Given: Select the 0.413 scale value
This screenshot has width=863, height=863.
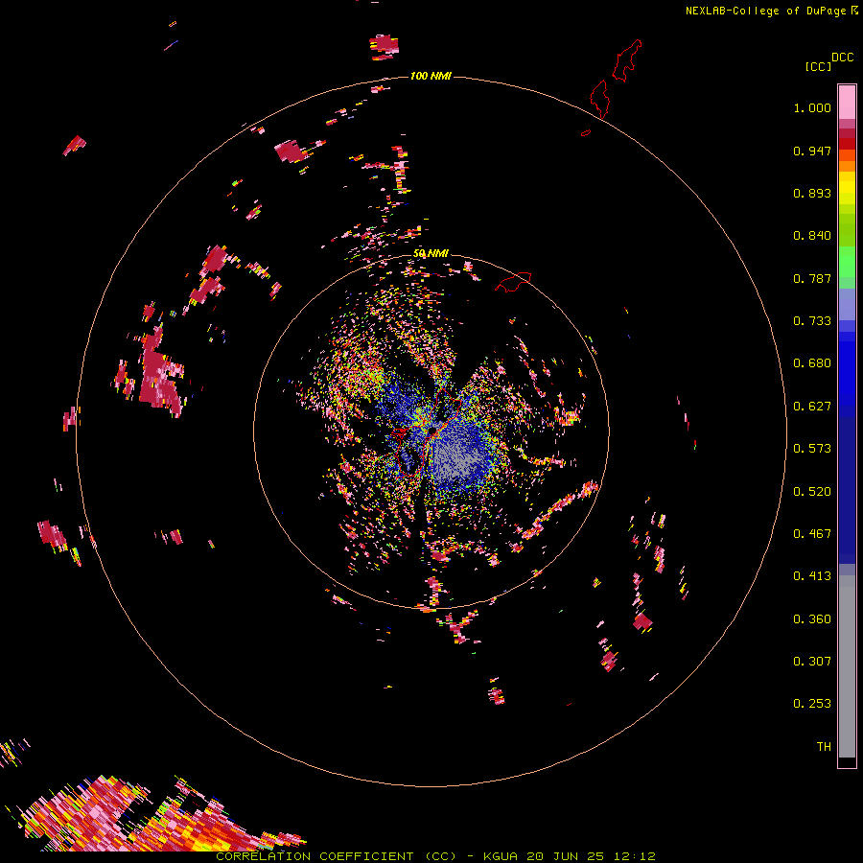Looking at the screenshot, I should point(812,576).
